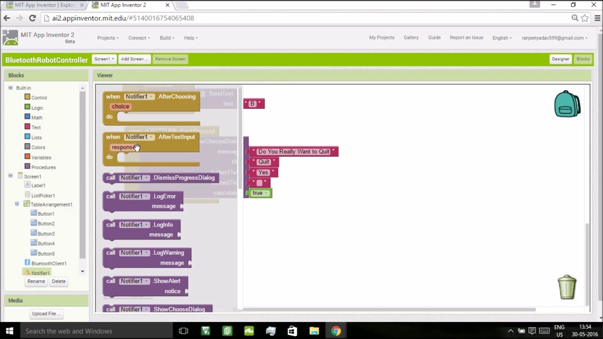Open the Connect menu
Screen dimensions: 603x339
pyautogui.click(x=139, y=38)
